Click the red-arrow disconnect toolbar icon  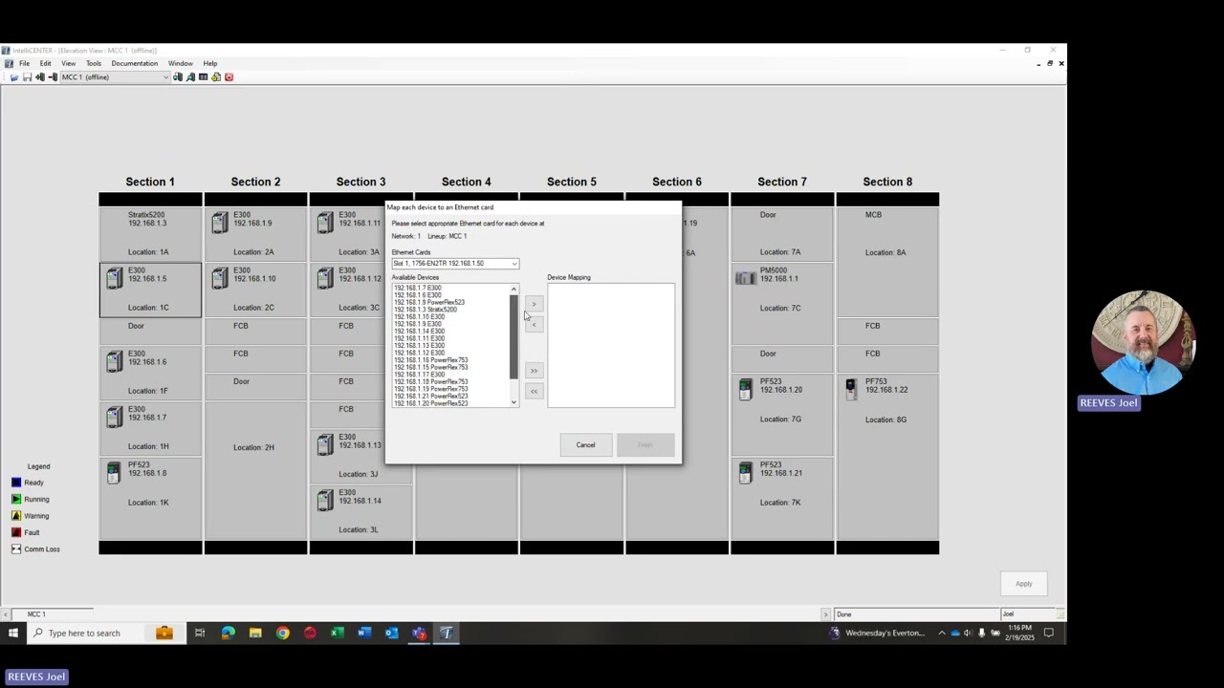(53, 77)
